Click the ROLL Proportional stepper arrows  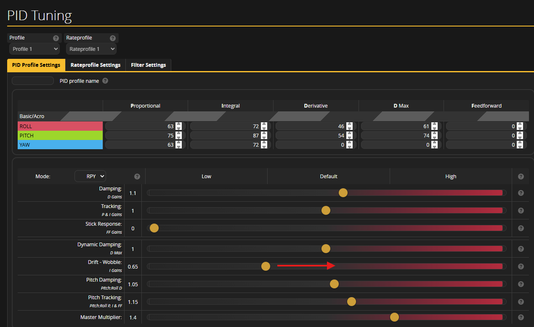179,126
